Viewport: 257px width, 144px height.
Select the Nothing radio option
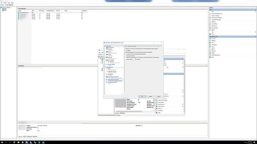point(126,50)
